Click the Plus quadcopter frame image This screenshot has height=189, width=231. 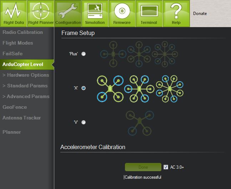click(113, 54)
